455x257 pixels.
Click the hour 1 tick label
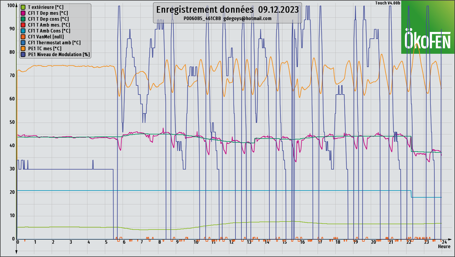[x=35, y=242]
